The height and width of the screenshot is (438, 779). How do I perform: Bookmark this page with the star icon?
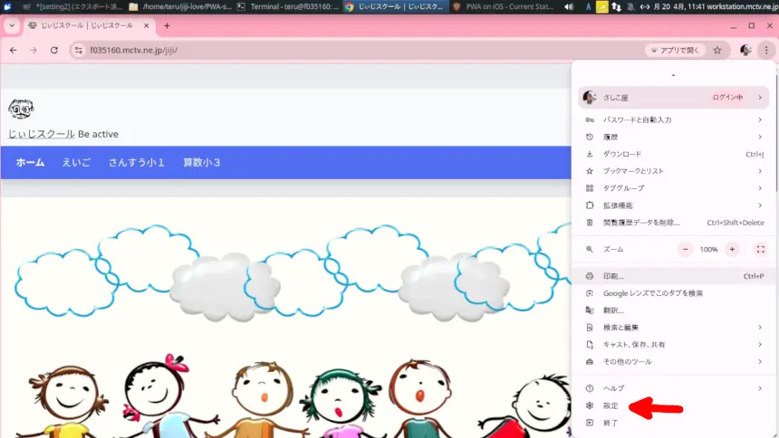click(x=717, y=50)
